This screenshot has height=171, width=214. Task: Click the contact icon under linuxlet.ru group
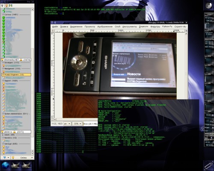pyautogui.click(x=3, y=141)
